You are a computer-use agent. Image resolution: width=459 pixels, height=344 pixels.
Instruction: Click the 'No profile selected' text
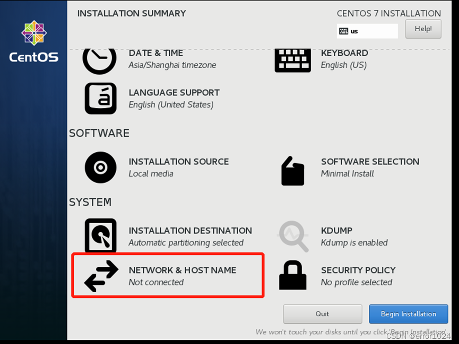[x=357, y=282]
